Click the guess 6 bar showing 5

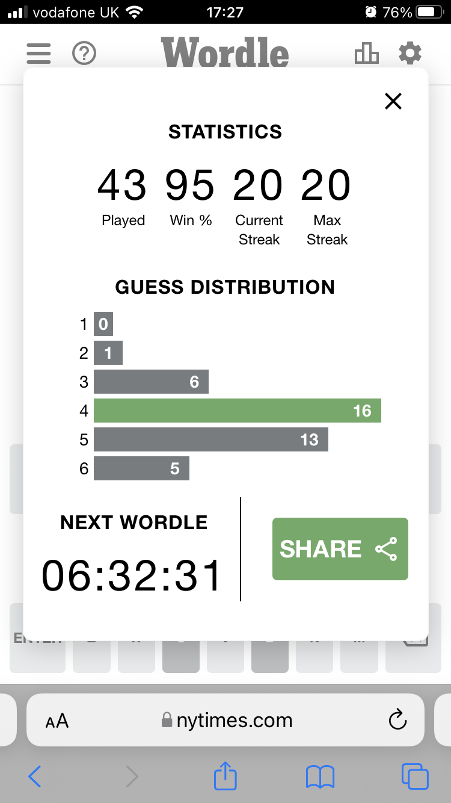point(141,468)
